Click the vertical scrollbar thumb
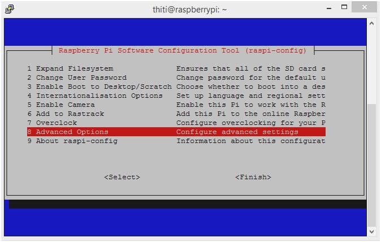Image resolution: width=381 pixels, height=242 pixels. click(371, 165)
